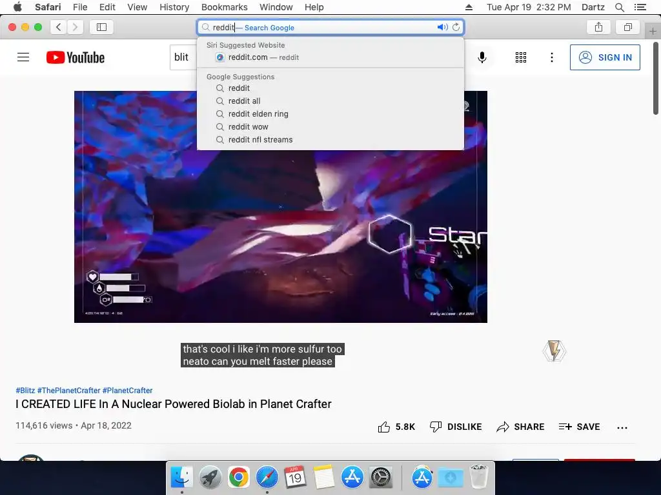The width and height of the screenshot is (661, 495).
Task: Open the File menu
Action: click(x=80, y=7)
